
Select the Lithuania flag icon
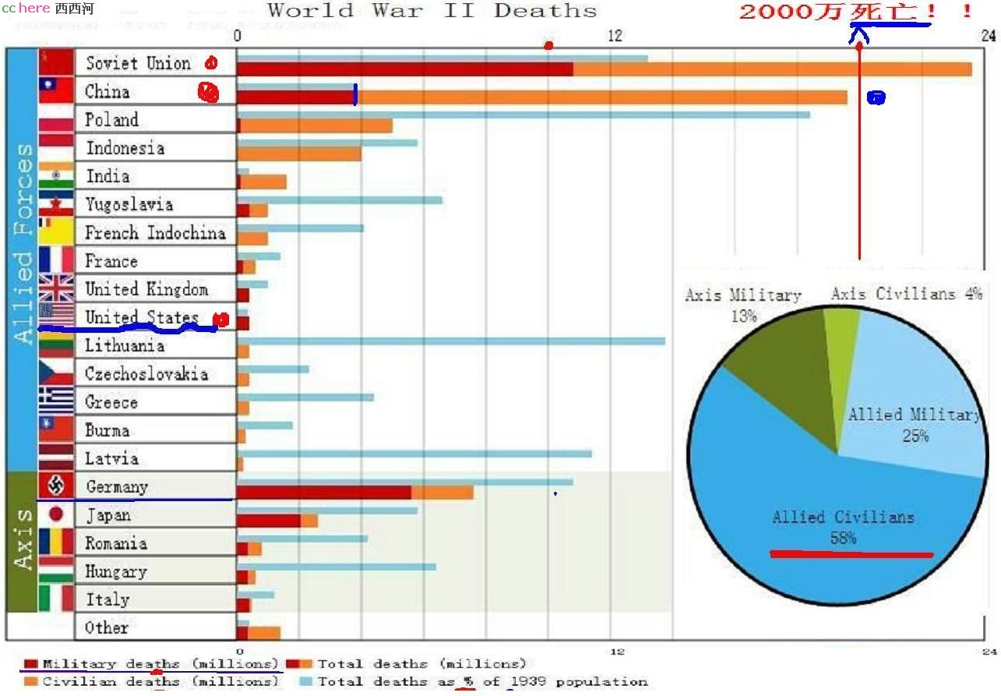pos(56,344)
